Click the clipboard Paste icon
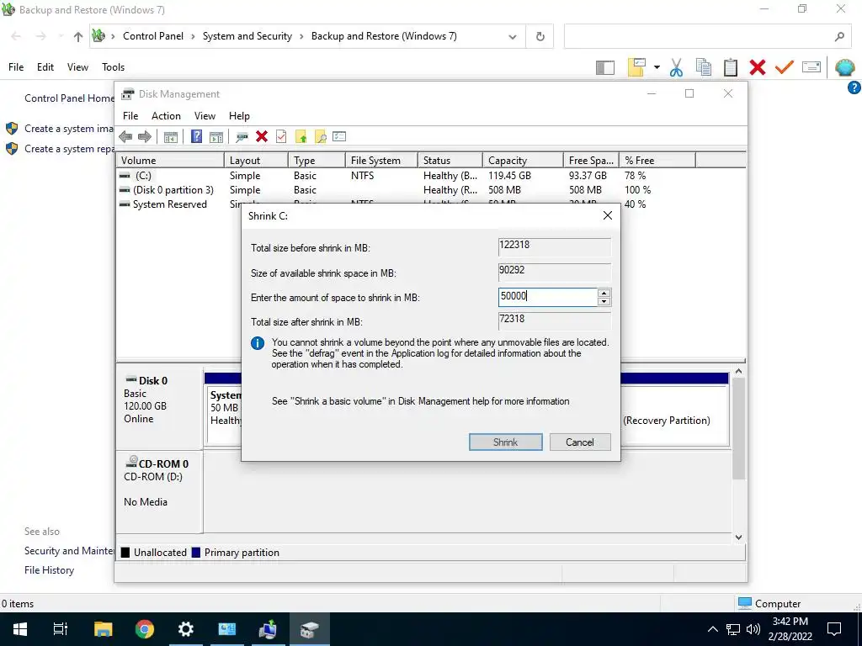 pos(731,67)
